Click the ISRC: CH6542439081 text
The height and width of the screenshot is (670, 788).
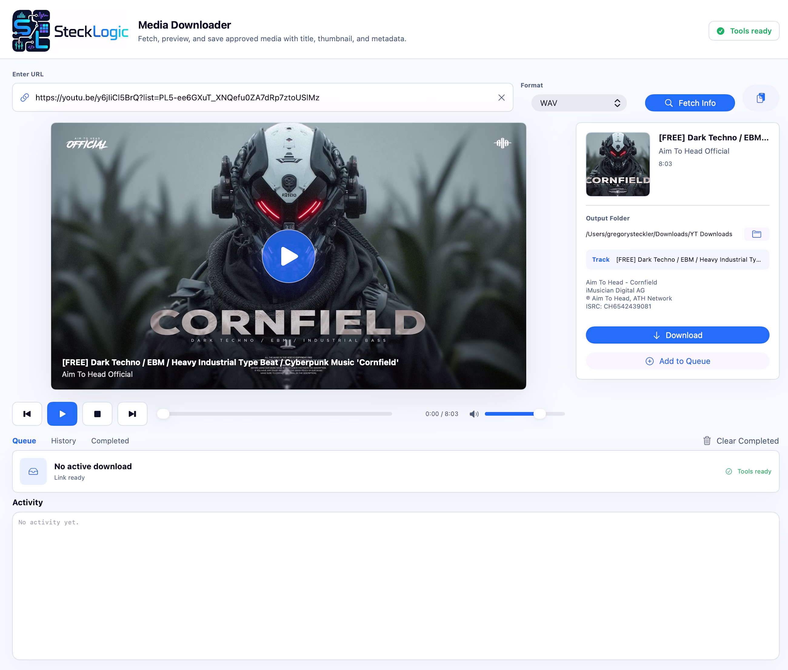click(618, 307)
